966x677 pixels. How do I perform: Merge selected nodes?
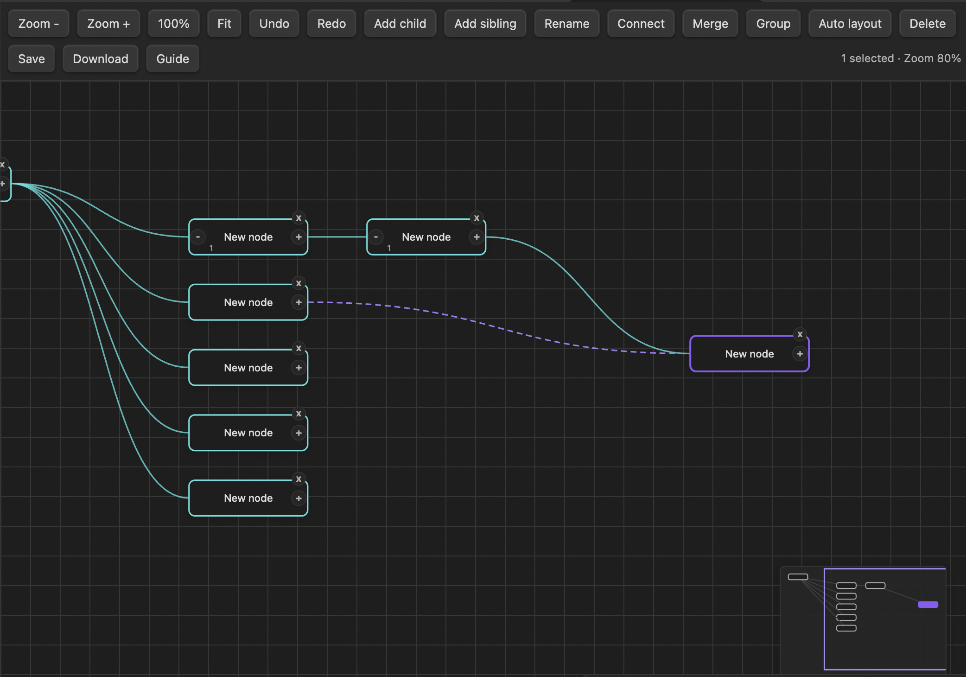[x=711, y=24]
